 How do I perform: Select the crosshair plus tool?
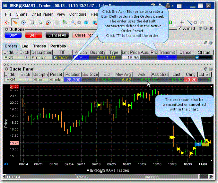pyautogui.click(x=182, y=22)
